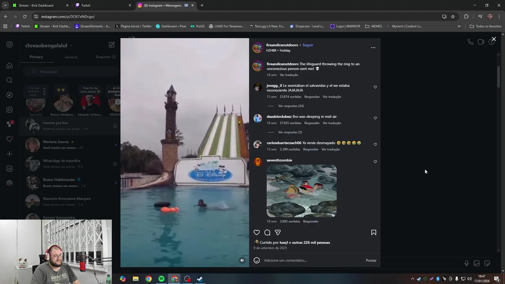Screen dimensions: 505x284
Task: Switch to the Twitch browser tab
Action: tap(103, 5)
